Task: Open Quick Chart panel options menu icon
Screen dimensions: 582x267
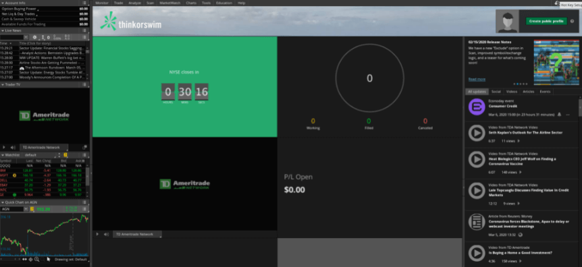Action: [x=84, y=202]
